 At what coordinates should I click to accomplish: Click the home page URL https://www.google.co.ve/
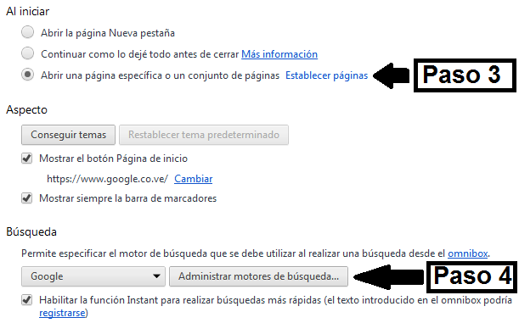tap(107, 179)
